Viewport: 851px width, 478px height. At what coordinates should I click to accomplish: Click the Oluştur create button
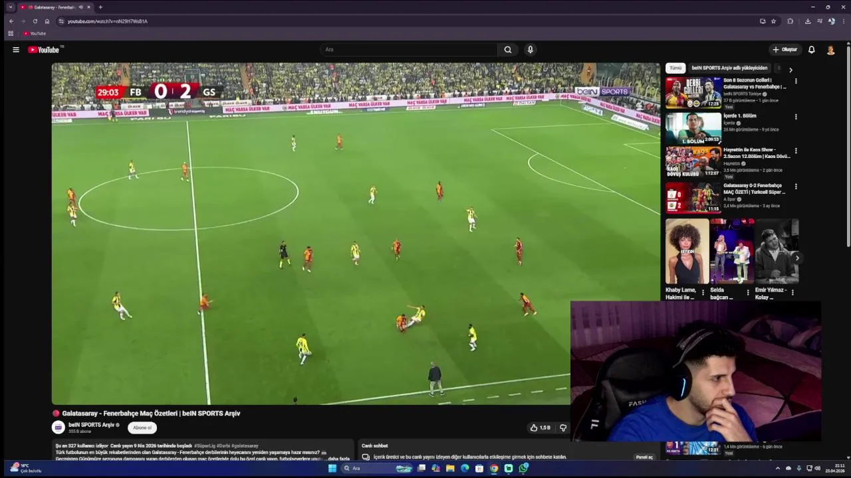(x=785, y=50)
